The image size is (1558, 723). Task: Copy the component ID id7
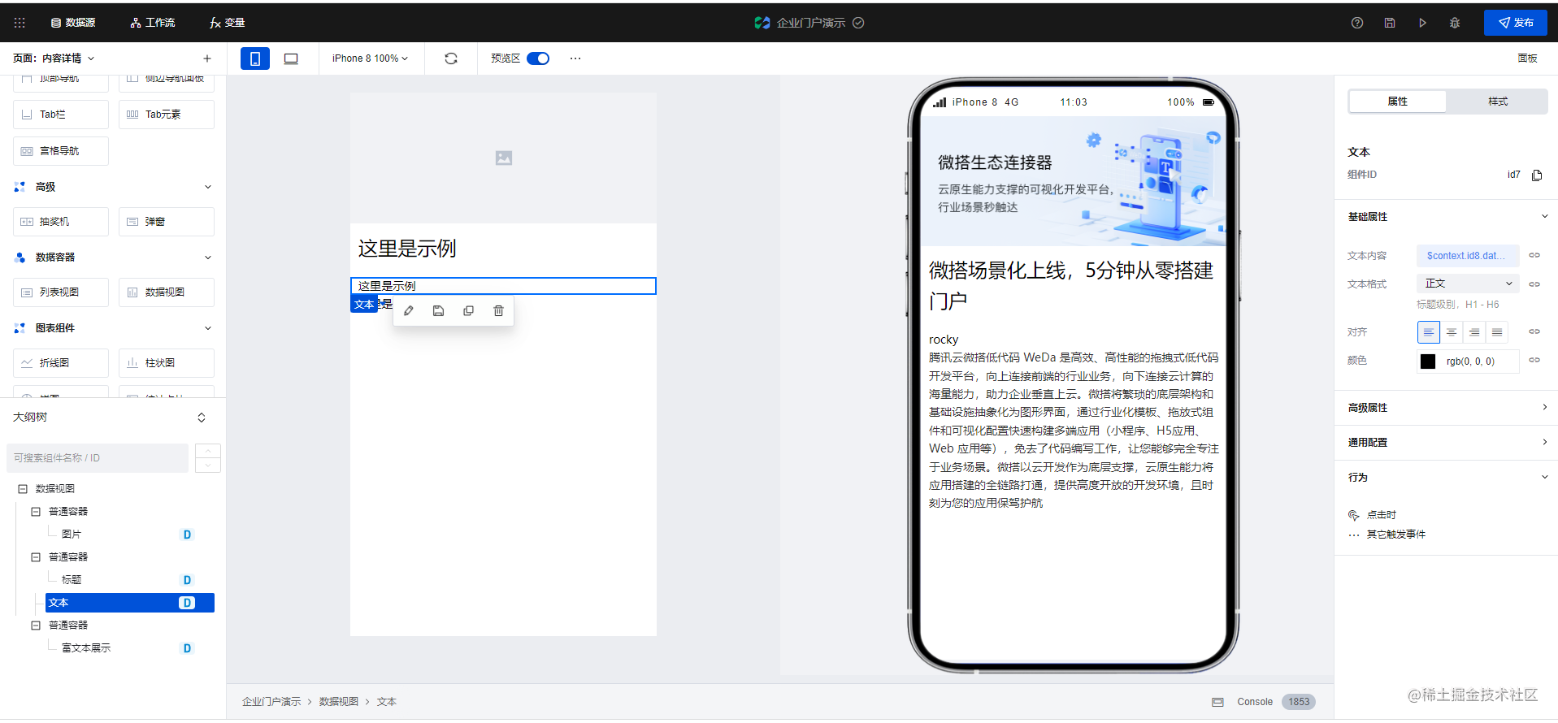[x=1537, y=175]
